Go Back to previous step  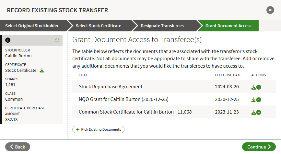coord(18,147)
